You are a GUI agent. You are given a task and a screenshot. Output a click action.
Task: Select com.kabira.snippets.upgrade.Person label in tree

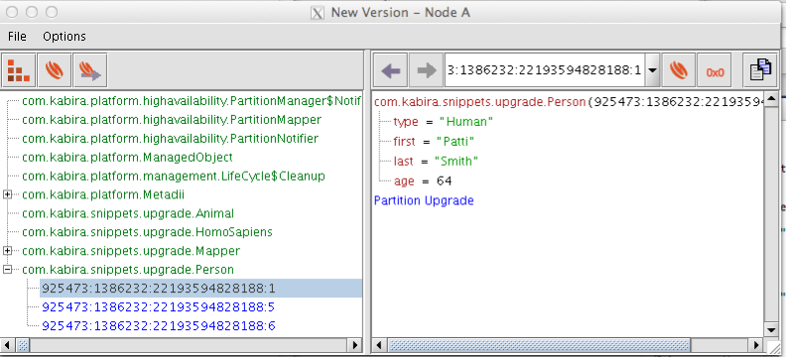(128, 270)
